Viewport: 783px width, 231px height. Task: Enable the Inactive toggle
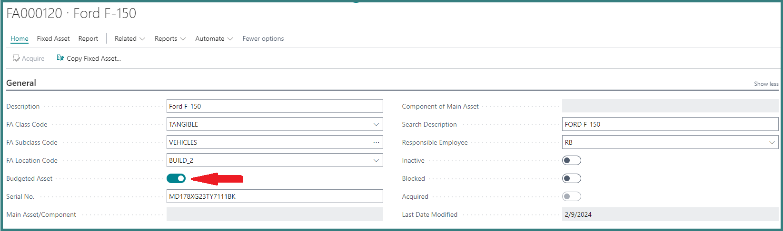572,160
